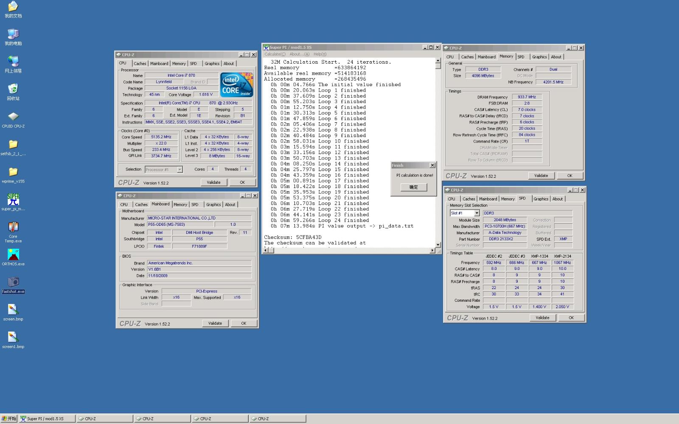Open the Processor #1 selection dropdown
679x424 pixels.
(x=180, y=169)
